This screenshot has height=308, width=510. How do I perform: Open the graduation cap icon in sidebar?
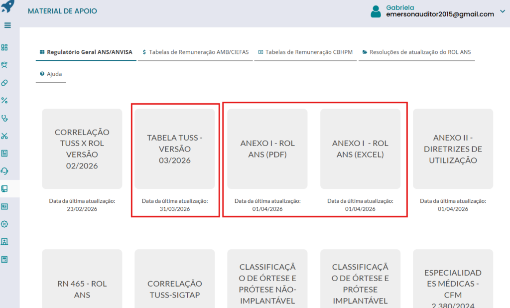4,65
